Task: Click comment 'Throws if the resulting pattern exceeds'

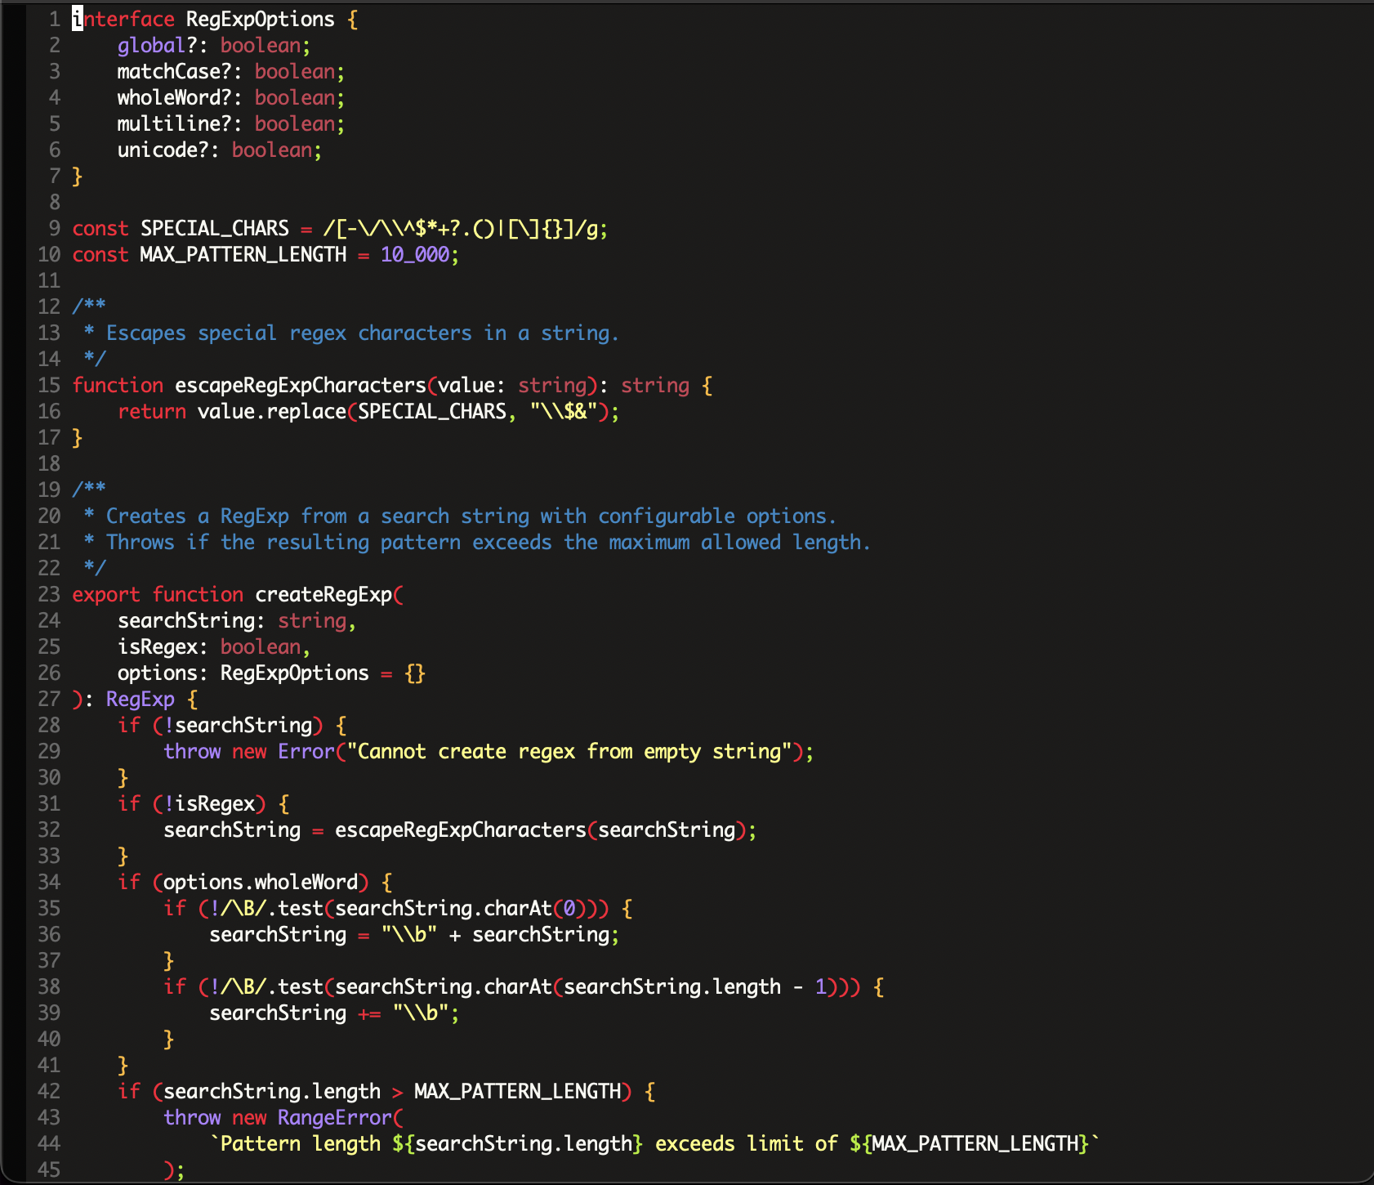Action: (329, 542)
